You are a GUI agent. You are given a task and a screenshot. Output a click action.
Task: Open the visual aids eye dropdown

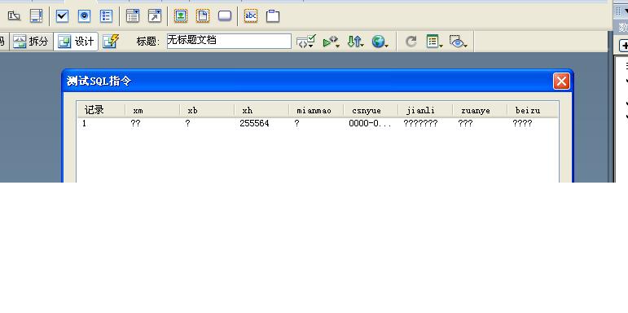click(x=459, y=42)
